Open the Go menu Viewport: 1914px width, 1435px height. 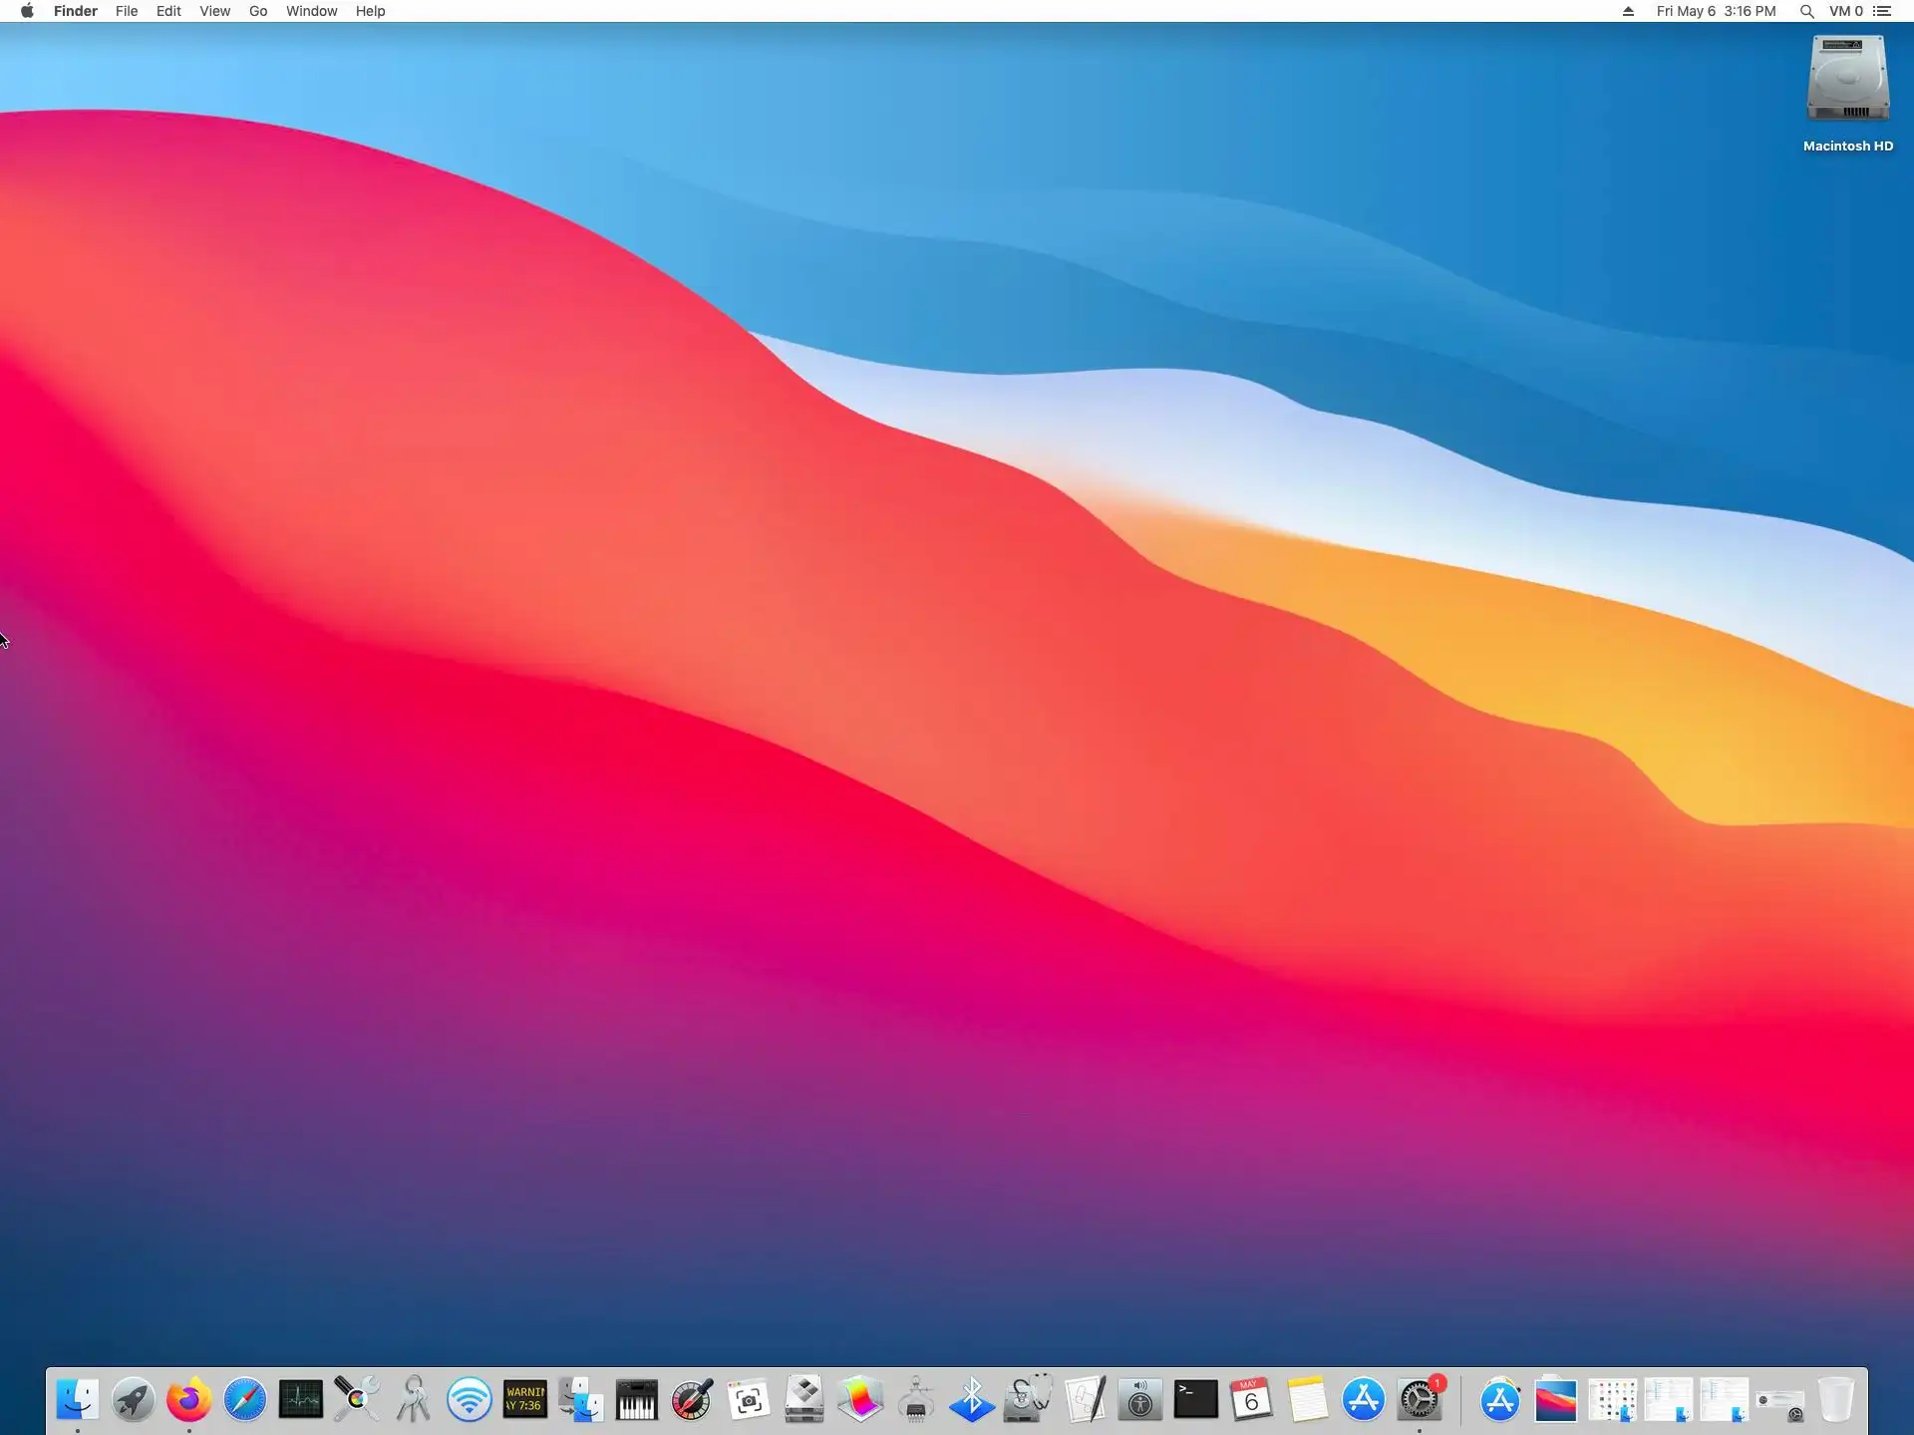(258, 11)
